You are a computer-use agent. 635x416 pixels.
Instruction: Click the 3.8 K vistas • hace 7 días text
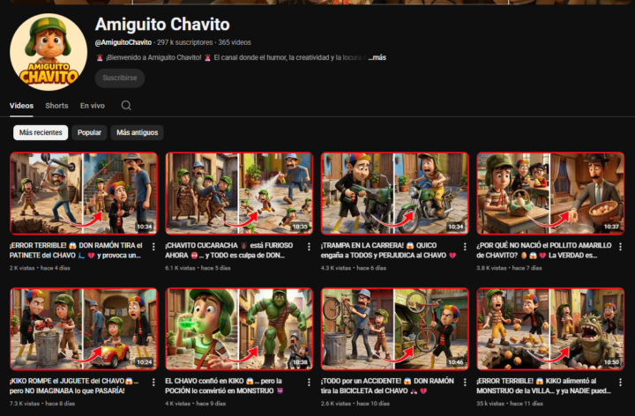click(x=509, y=267)
